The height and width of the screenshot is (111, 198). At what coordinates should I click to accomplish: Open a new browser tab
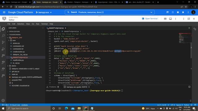coord(158,2)
